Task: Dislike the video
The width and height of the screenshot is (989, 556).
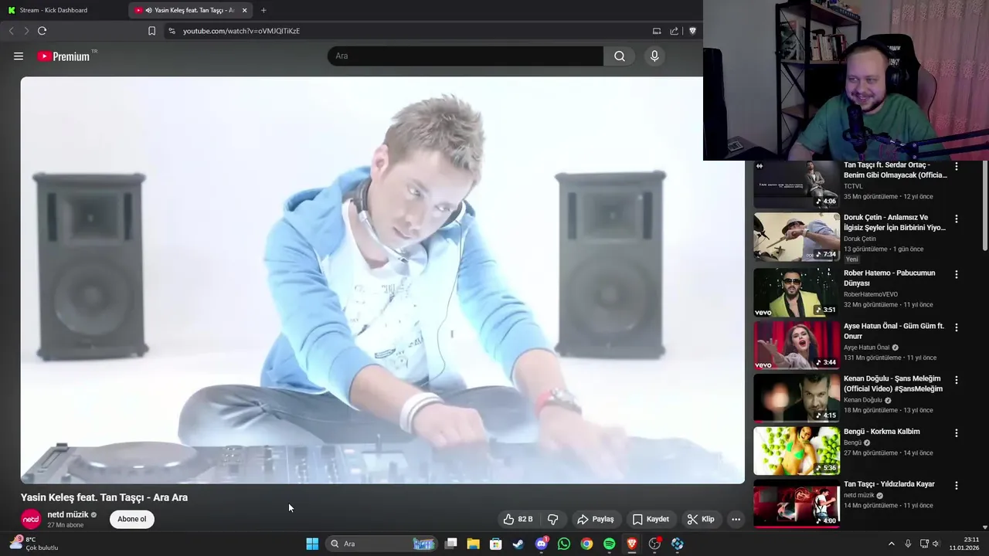Action: click(552, 519)
